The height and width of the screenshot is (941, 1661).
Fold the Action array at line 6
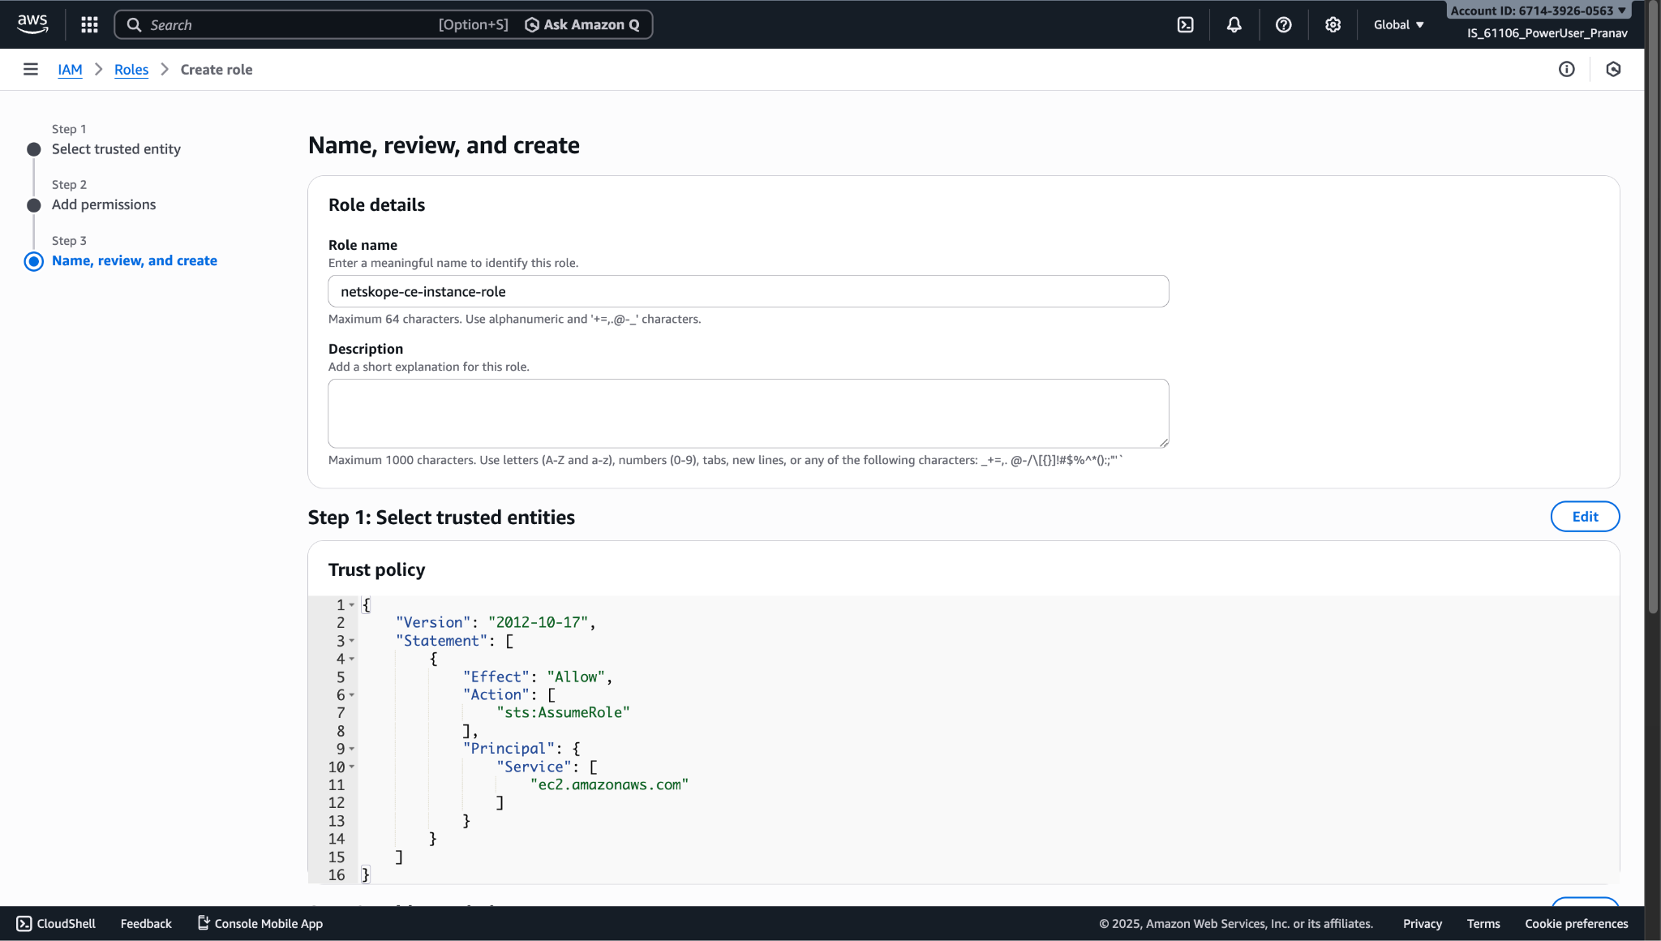click(x=352, y=695)
